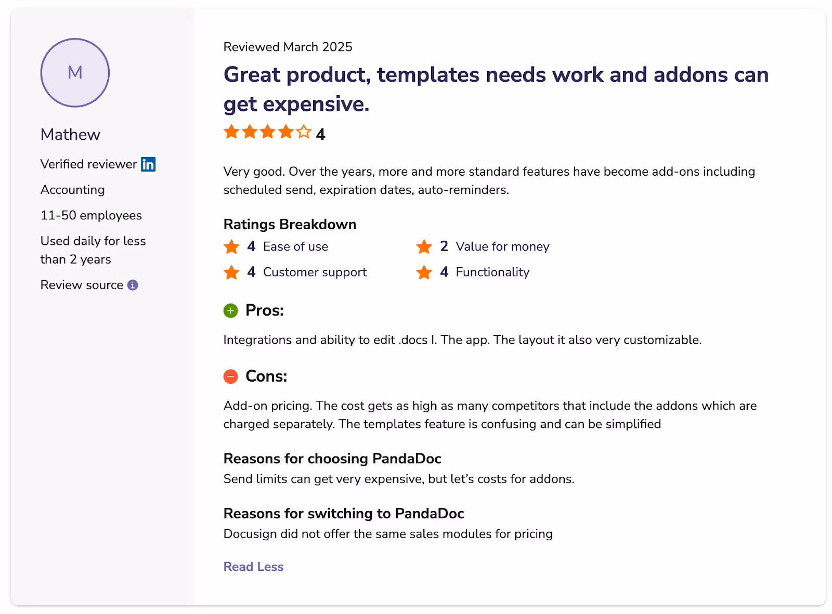Select the reviewer name Mathew
This screenshot has height=614, width=832.
click(70, 134)
